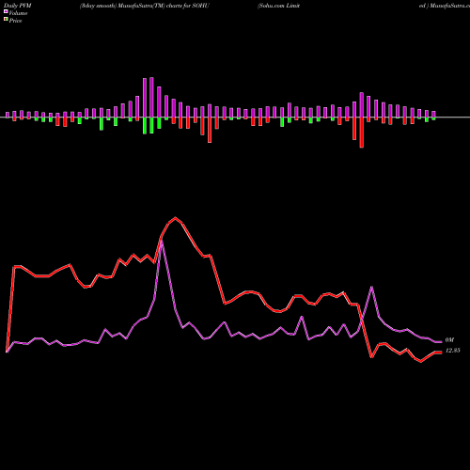Select the 'Volume' legend label

[x=18, y=13]
